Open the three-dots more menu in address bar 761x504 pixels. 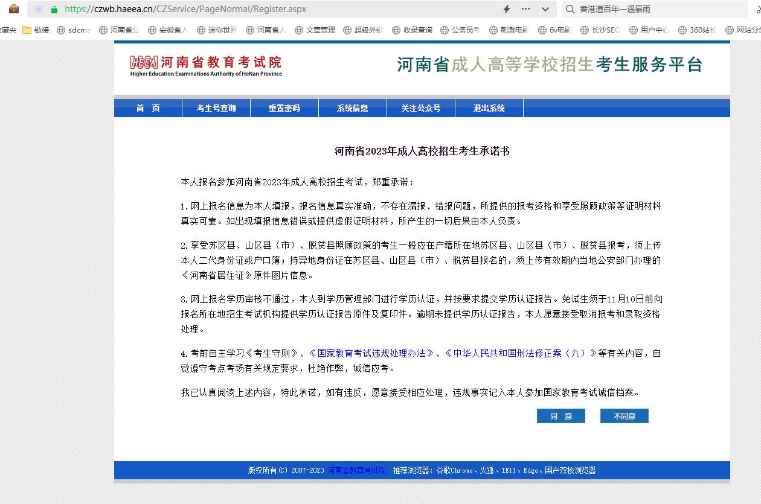[525, 9]
